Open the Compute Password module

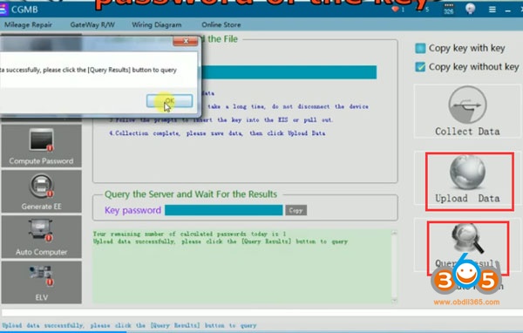[41, 146]
